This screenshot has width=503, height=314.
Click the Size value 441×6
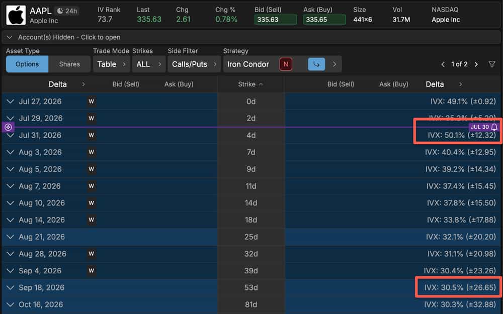[363, 20]
